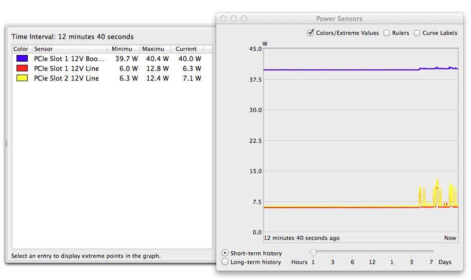This screenshot has height=280, width=471.
Task: Click the 12.8 W maximum value
Action: 158,69
